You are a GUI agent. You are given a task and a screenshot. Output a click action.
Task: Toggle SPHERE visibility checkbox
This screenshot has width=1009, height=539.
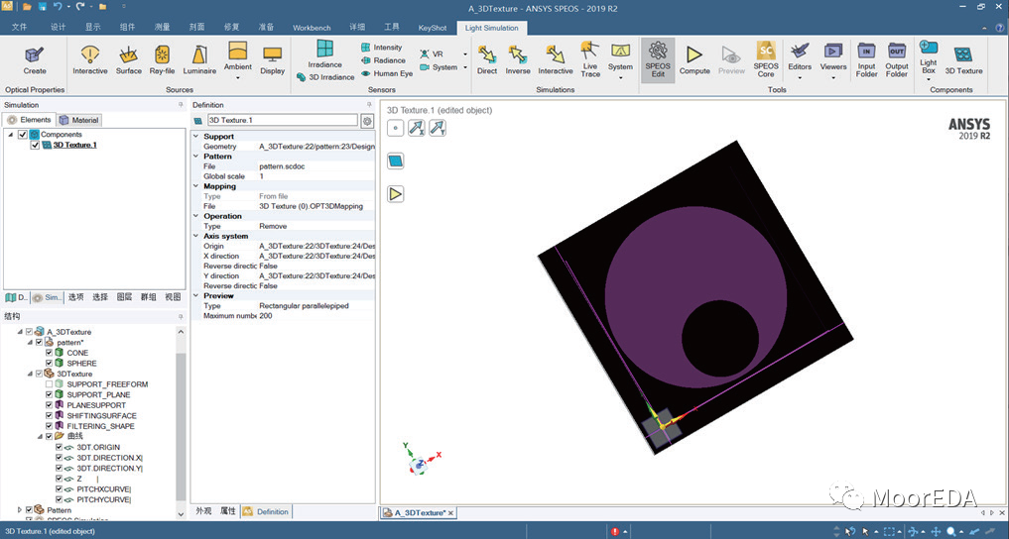pos(49,363)
